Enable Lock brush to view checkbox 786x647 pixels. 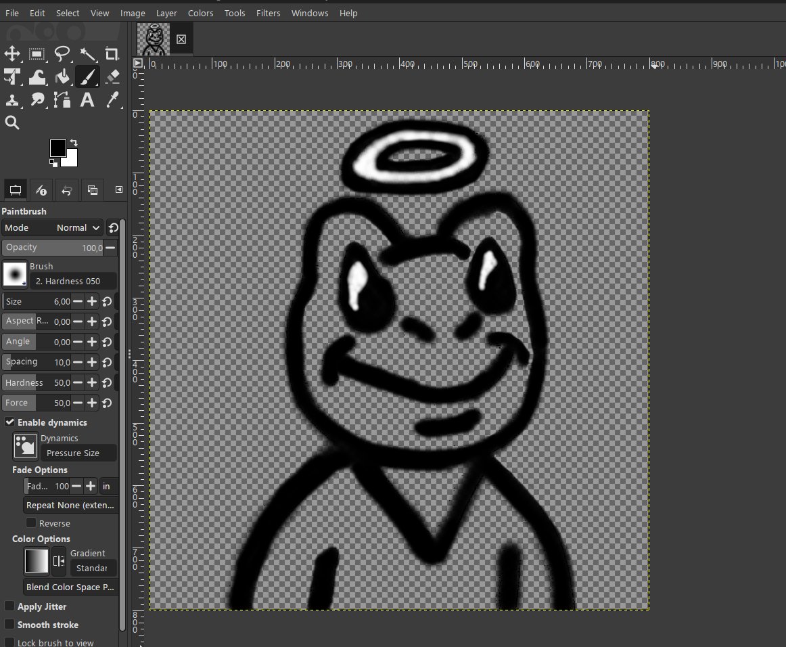(x=9, y=642)
